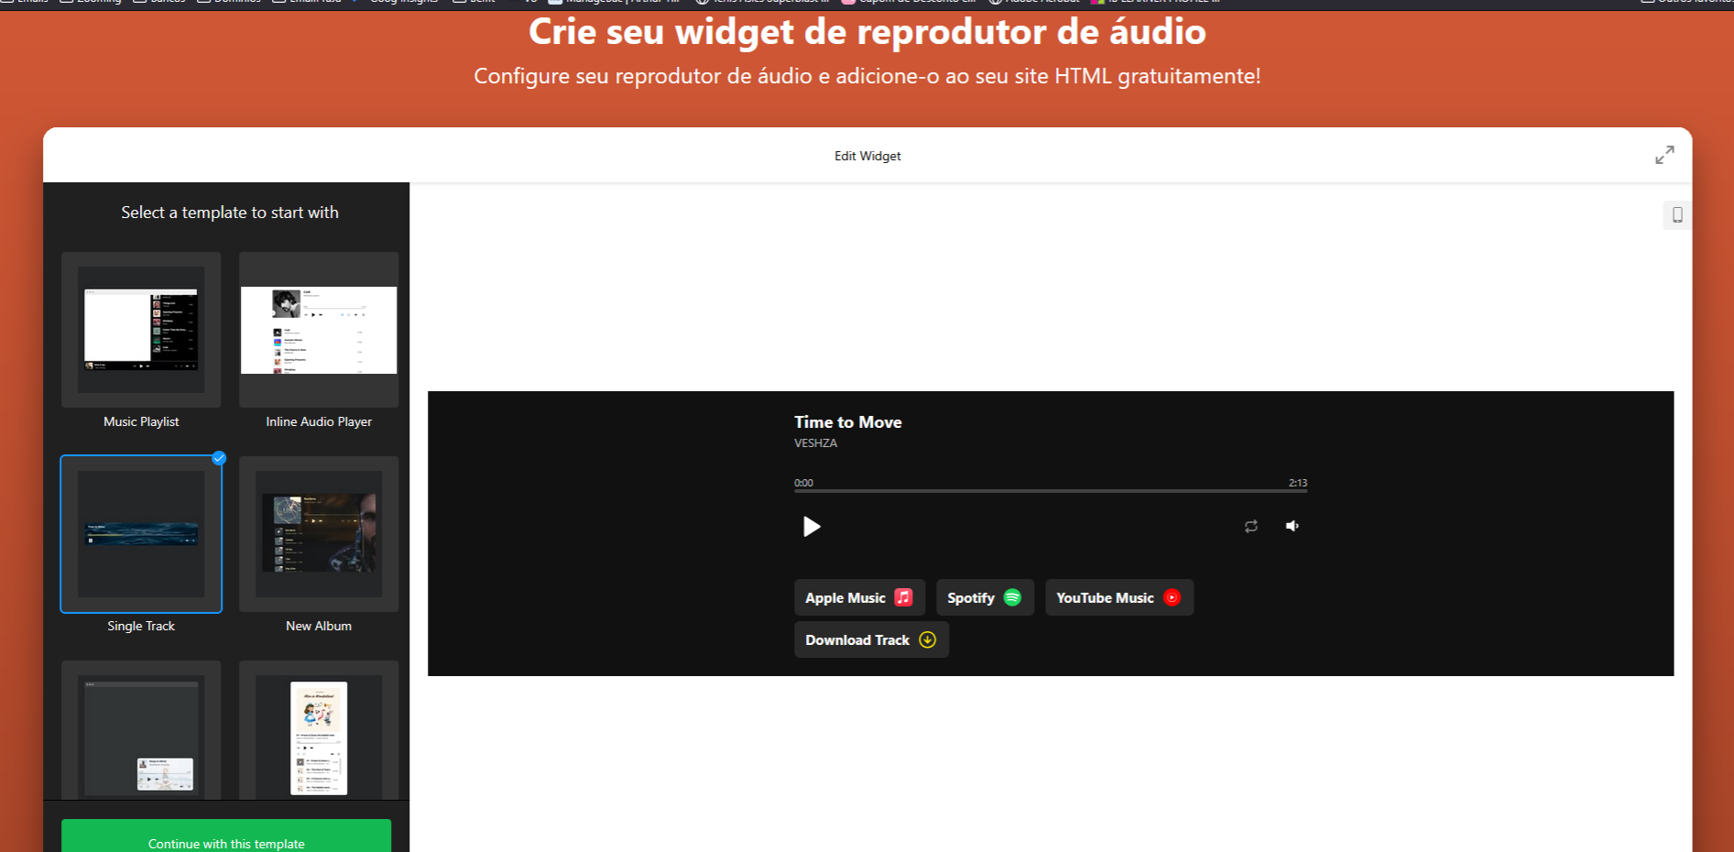Click the Music Playlist label
This screenshot has width=1734, height=852.
[141, 421]
